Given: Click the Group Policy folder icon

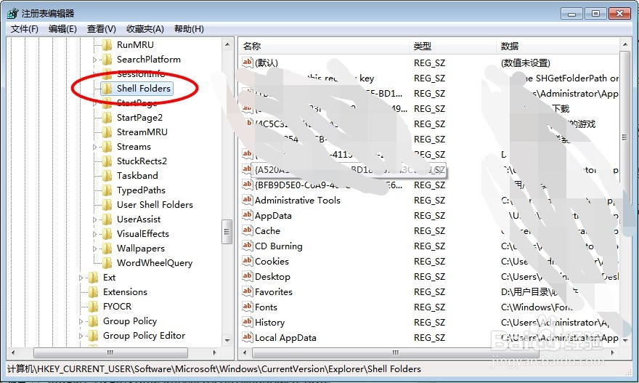Looking at the screenshot, I should 94,321.
